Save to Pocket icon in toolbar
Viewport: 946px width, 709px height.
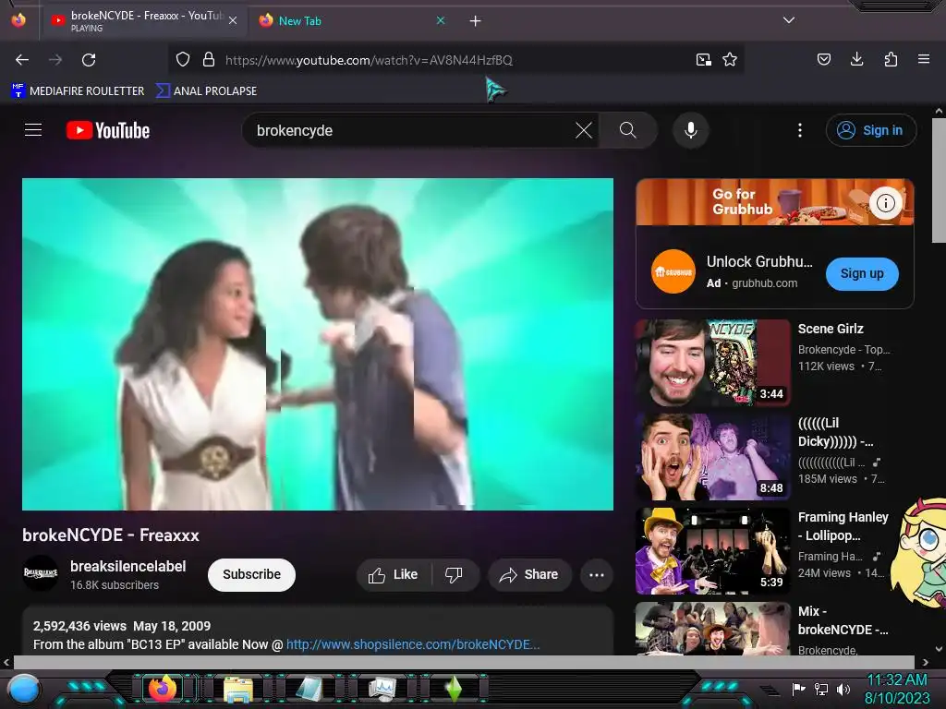(824, 59)
